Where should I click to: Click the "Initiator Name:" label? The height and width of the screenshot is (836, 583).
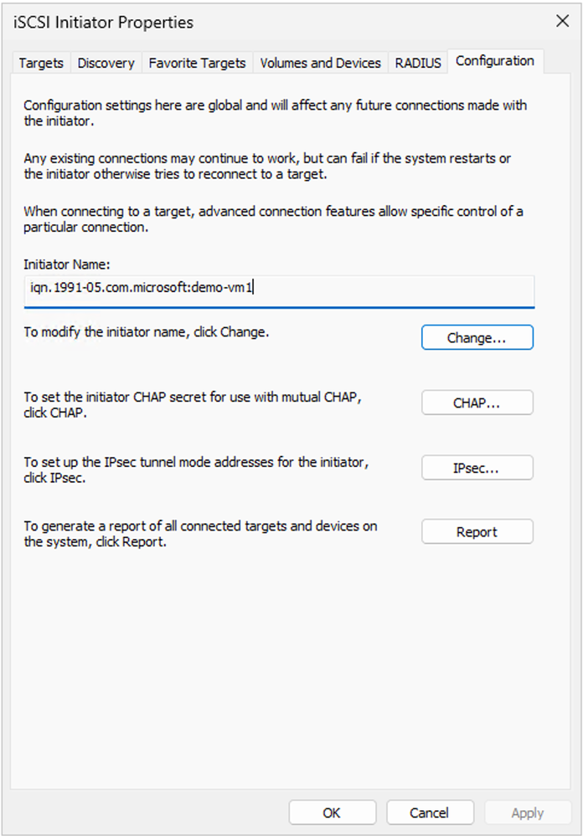point(67,264)
